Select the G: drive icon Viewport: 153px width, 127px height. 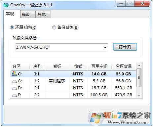15,82
